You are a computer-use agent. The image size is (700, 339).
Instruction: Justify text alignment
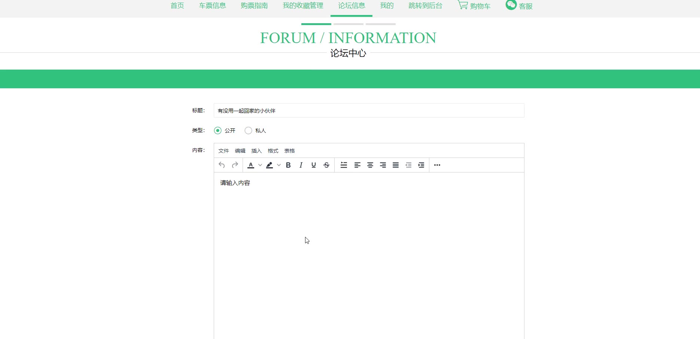coord(396,165)
